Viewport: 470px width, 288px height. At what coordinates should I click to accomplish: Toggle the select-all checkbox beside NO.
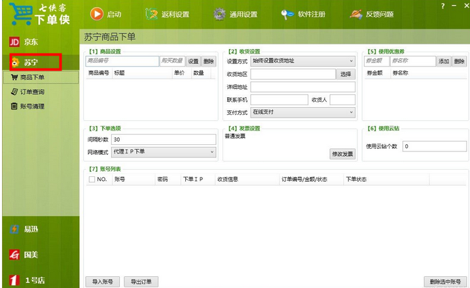(x=92, y=179)
